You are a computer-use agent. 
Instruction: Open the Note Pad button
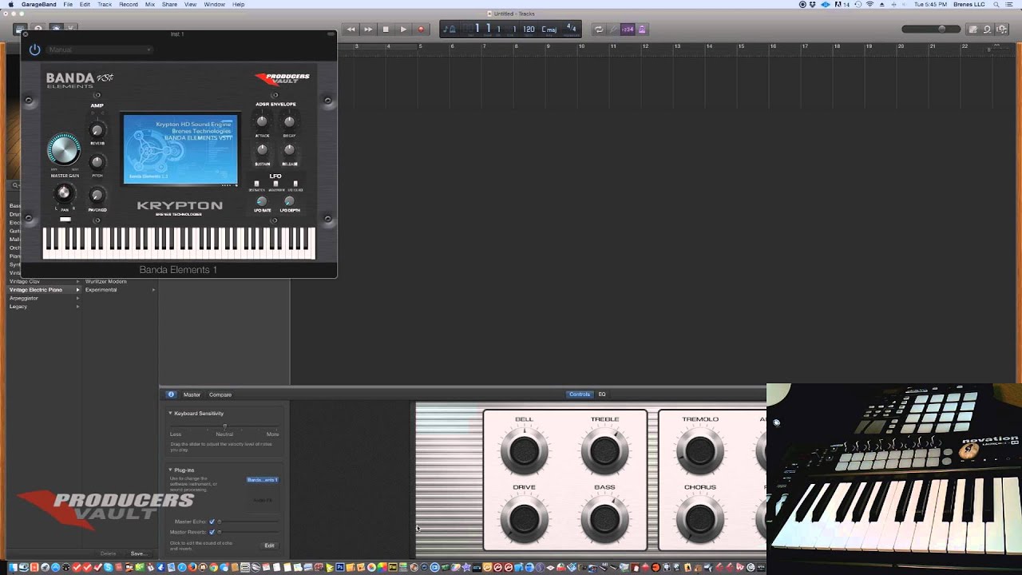click(x=972, y=30)
